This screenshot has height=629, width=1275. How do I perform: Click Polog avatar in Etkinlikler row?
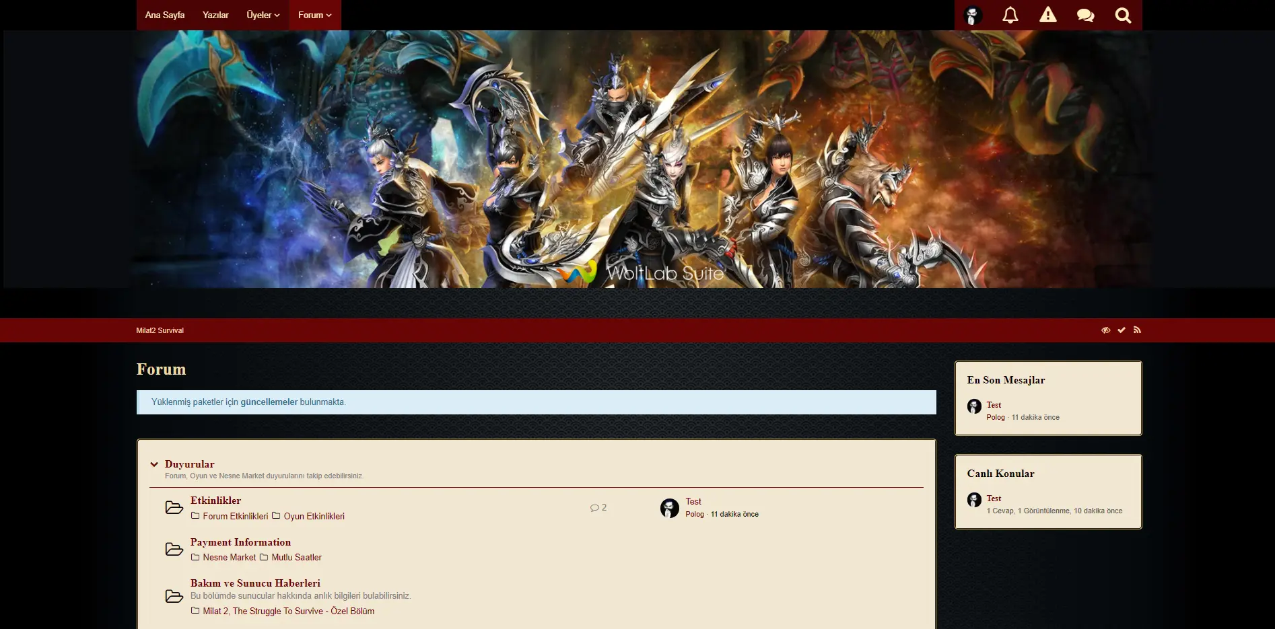coord(670,508)
